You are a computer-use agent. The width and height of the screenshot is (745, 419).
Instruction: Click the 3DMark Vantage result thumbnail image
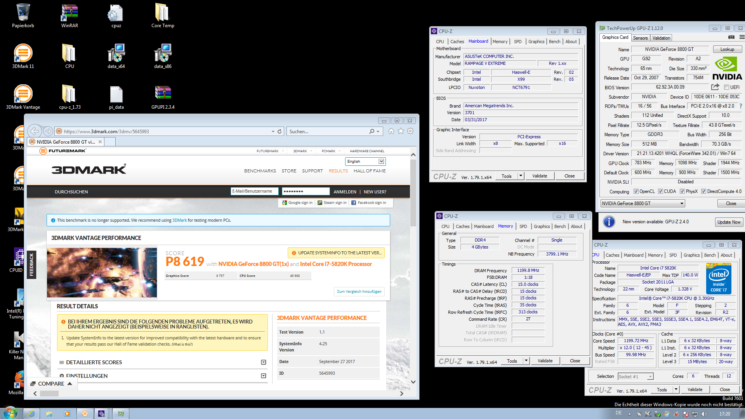102,273
